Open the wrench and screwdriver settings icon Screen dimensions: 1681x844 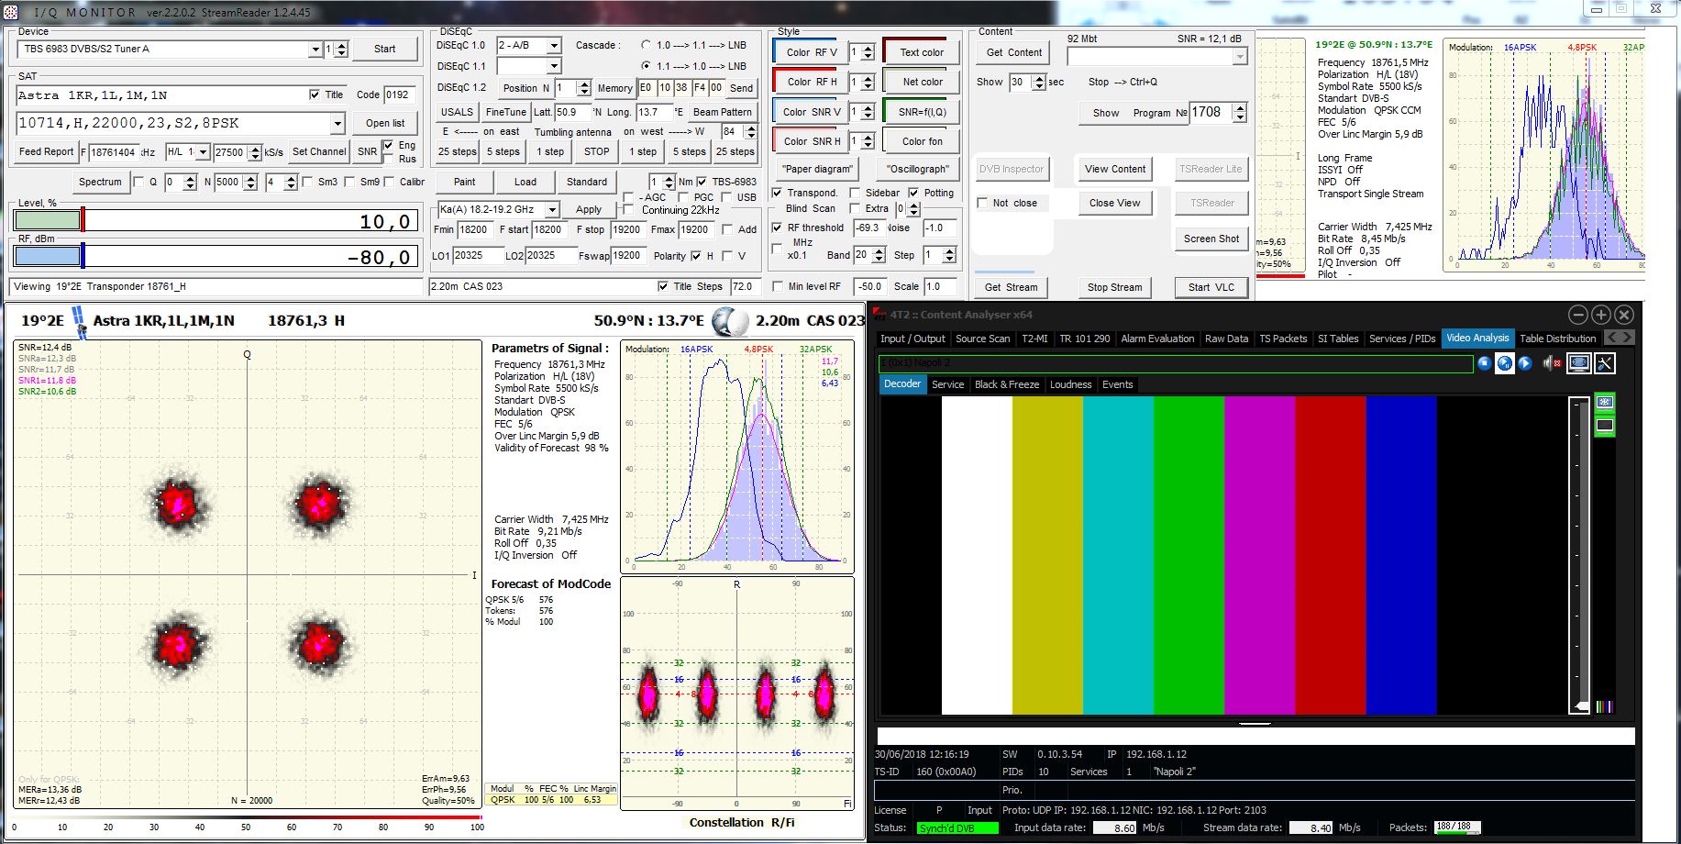point(1604,363)
